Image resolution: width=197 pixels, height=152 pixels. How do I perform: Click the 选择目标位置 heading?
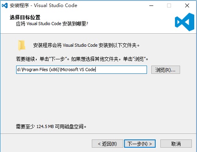tap(25, 17)
